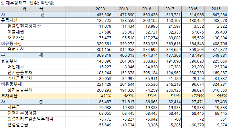Select deficit value -55,649

click(x=105, y=125)
